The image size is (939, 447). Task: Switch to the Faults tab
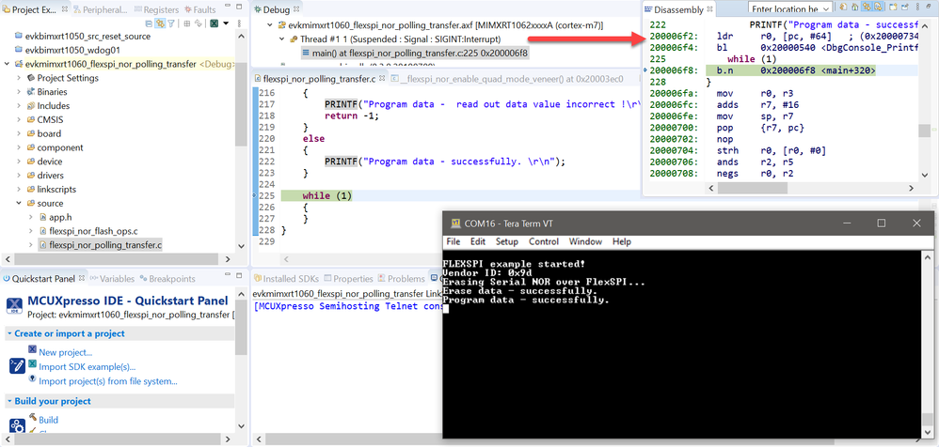[x=200, y=9]
